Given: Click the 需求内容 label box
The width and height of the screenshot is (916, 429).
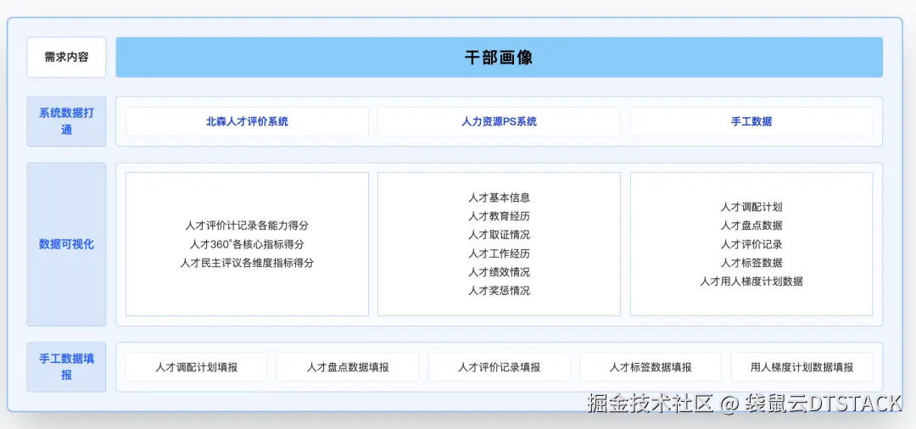Looking at the screenshot, I should point(66,57).
